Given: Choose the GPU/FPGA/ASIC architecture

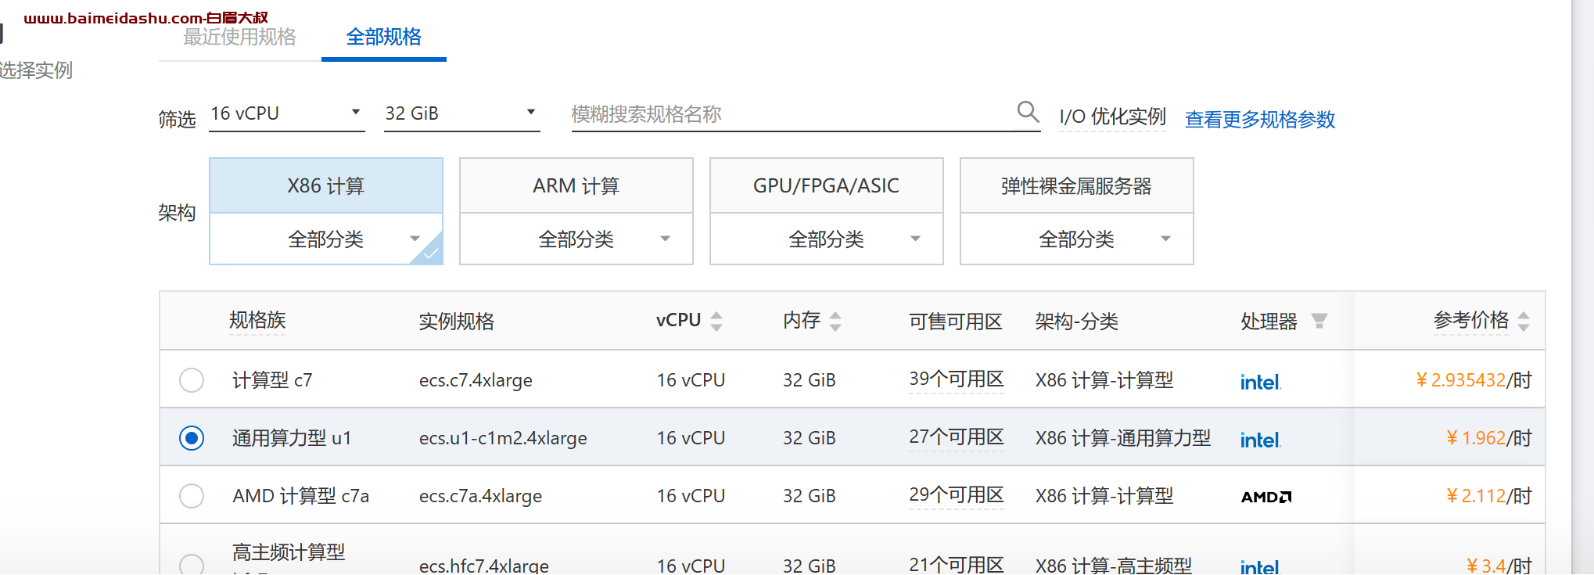Looking at the screenshot, I should 827,186.
